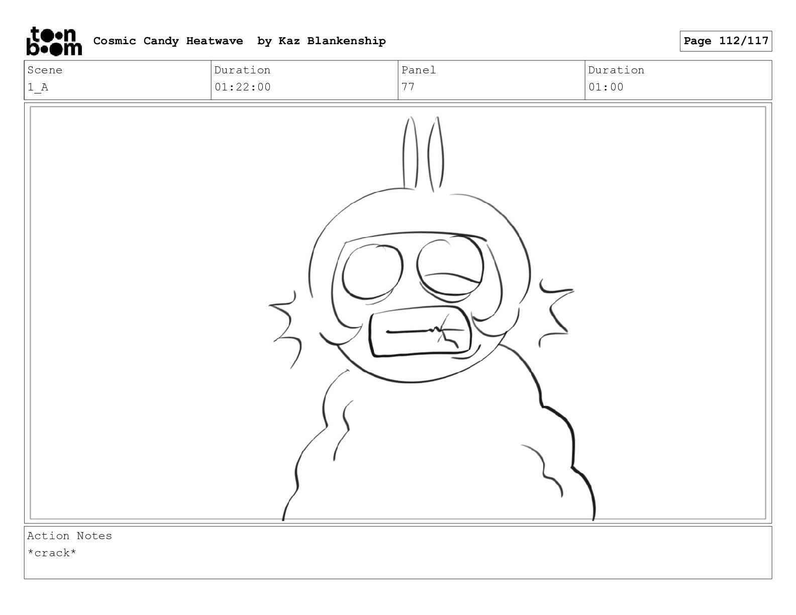Click the "Page 112/117" page indicator
Viewport: 796px width, 615px height.
(726, 41)
